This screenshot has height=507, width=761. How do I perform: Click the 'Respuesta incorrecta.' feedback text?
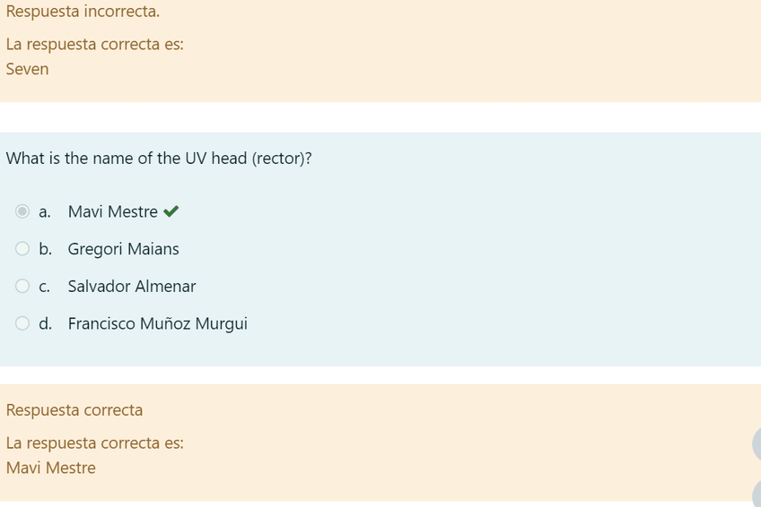click(83, 12)
